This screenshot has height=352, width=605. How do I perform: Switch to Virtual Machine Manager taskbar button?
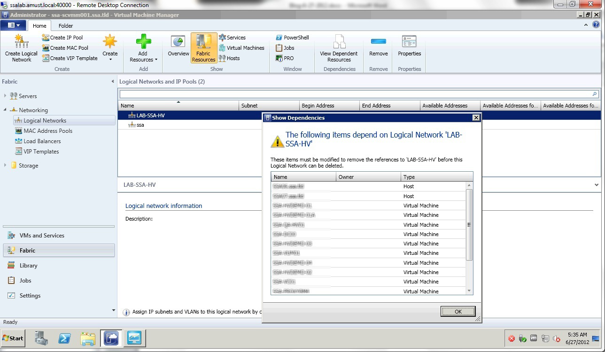[111, 338]
